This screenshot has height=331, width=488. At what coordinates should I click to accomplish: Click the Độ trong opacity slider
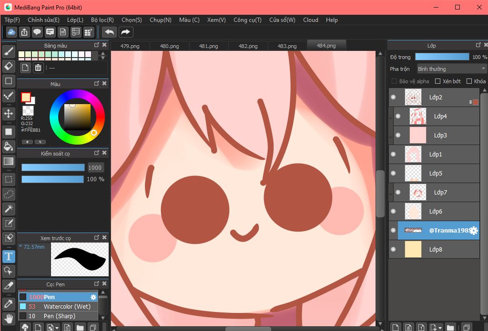(442, 57)
